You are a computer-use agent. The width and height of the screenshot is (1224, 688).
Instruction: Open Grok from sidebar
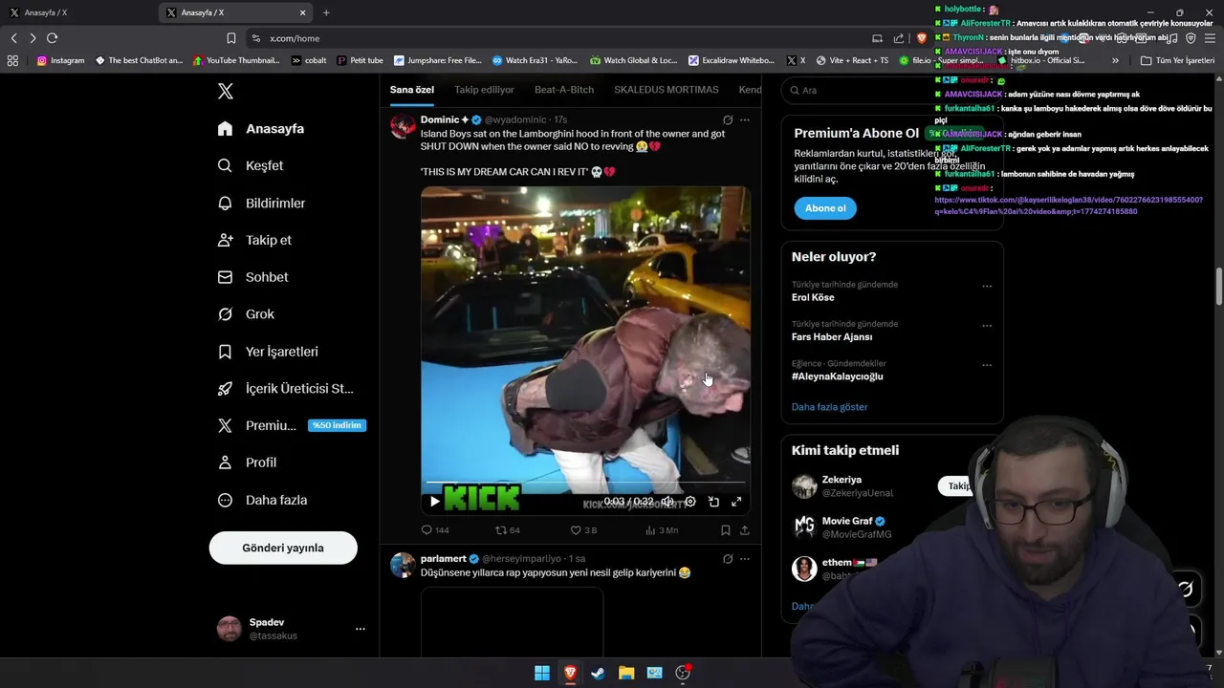pos(246,313)
